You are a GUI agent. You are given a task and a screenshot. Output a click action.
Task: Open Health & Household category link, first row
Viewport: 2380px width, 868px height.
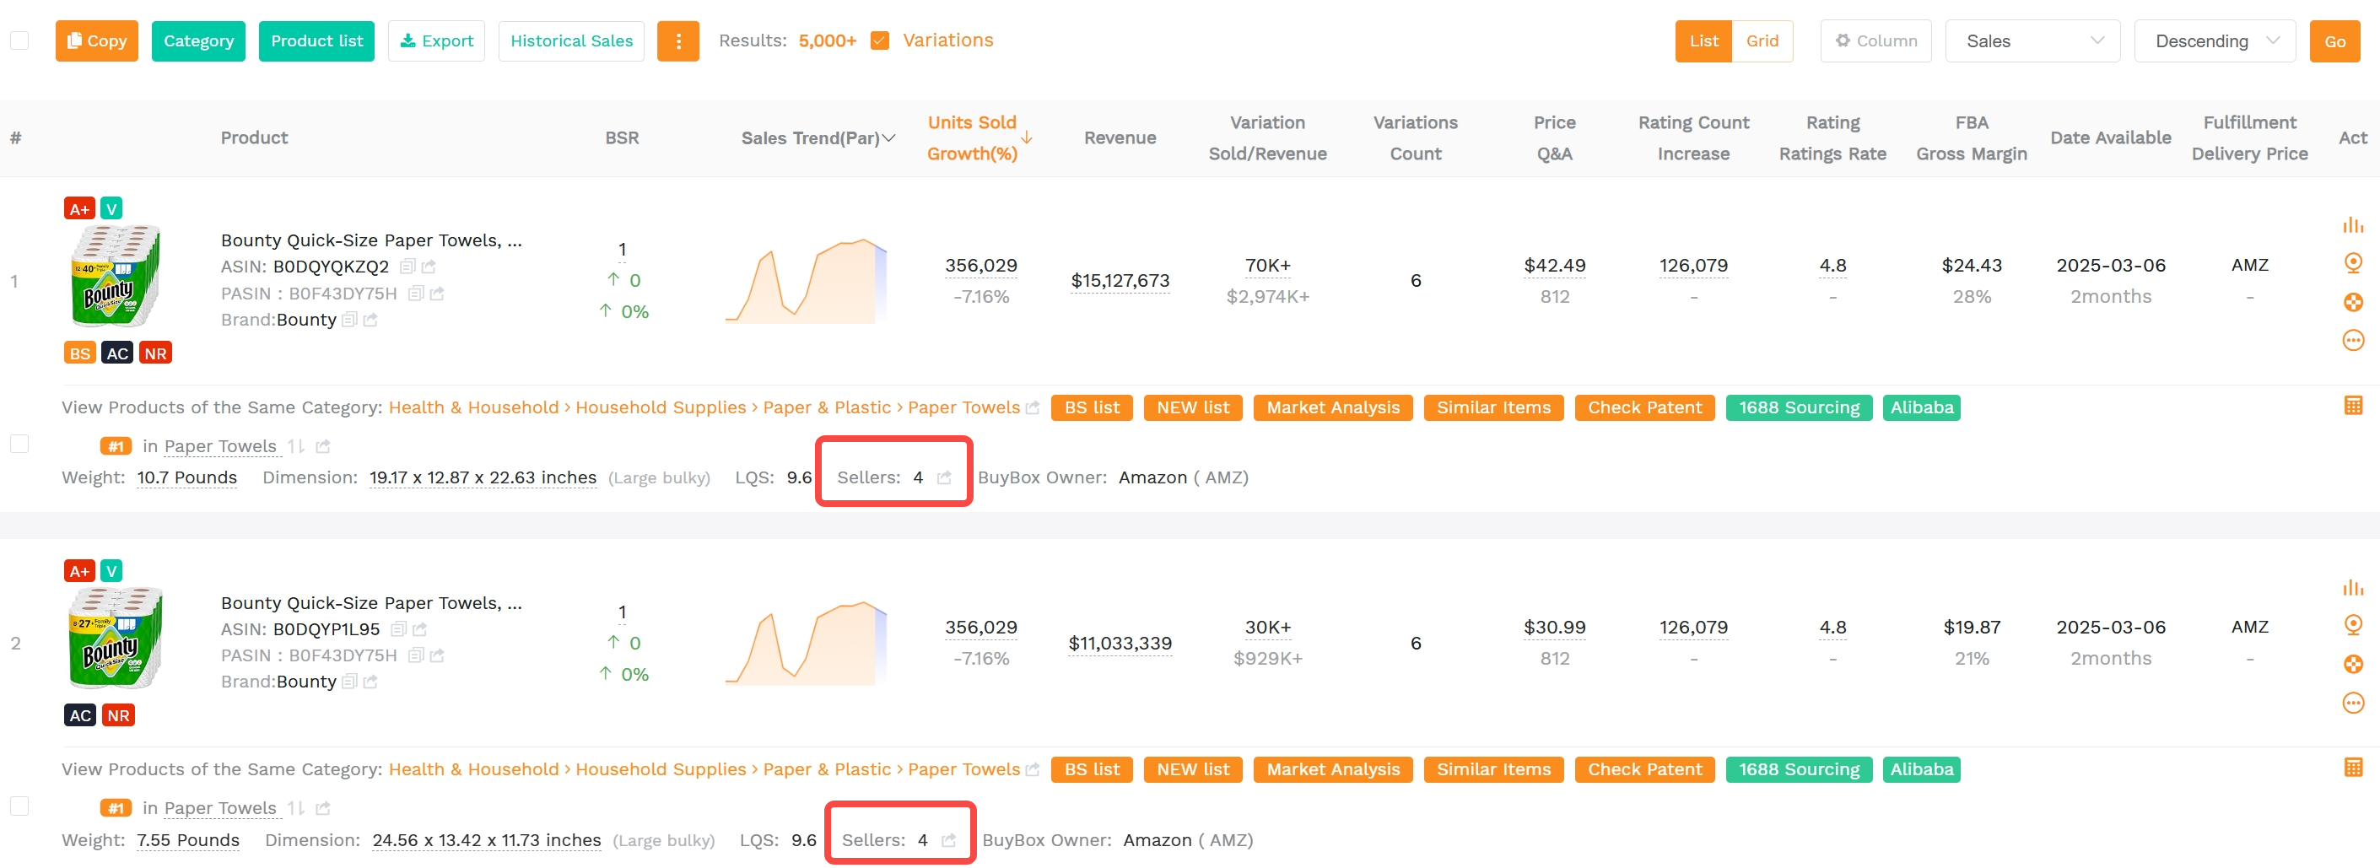point(473,407)
